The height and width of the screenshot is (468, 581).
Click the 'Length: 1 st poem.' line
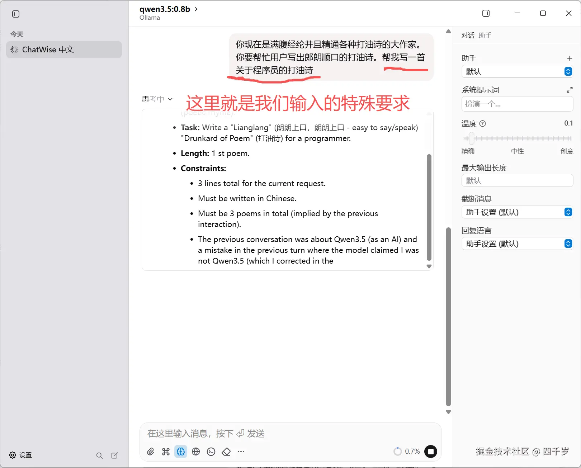click(x=215, y=153)
